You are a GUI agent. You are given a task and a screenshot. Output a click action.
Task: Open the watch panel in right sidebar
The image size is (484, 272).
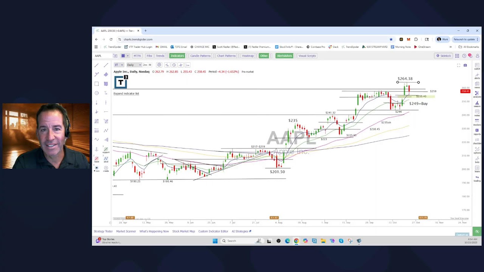pos(477,67)
